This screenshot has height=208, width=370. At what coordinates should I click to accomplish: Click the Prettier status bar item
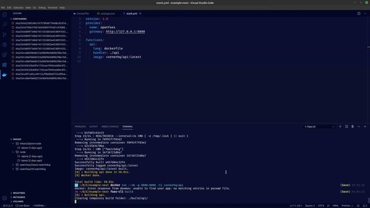point(347,206)
